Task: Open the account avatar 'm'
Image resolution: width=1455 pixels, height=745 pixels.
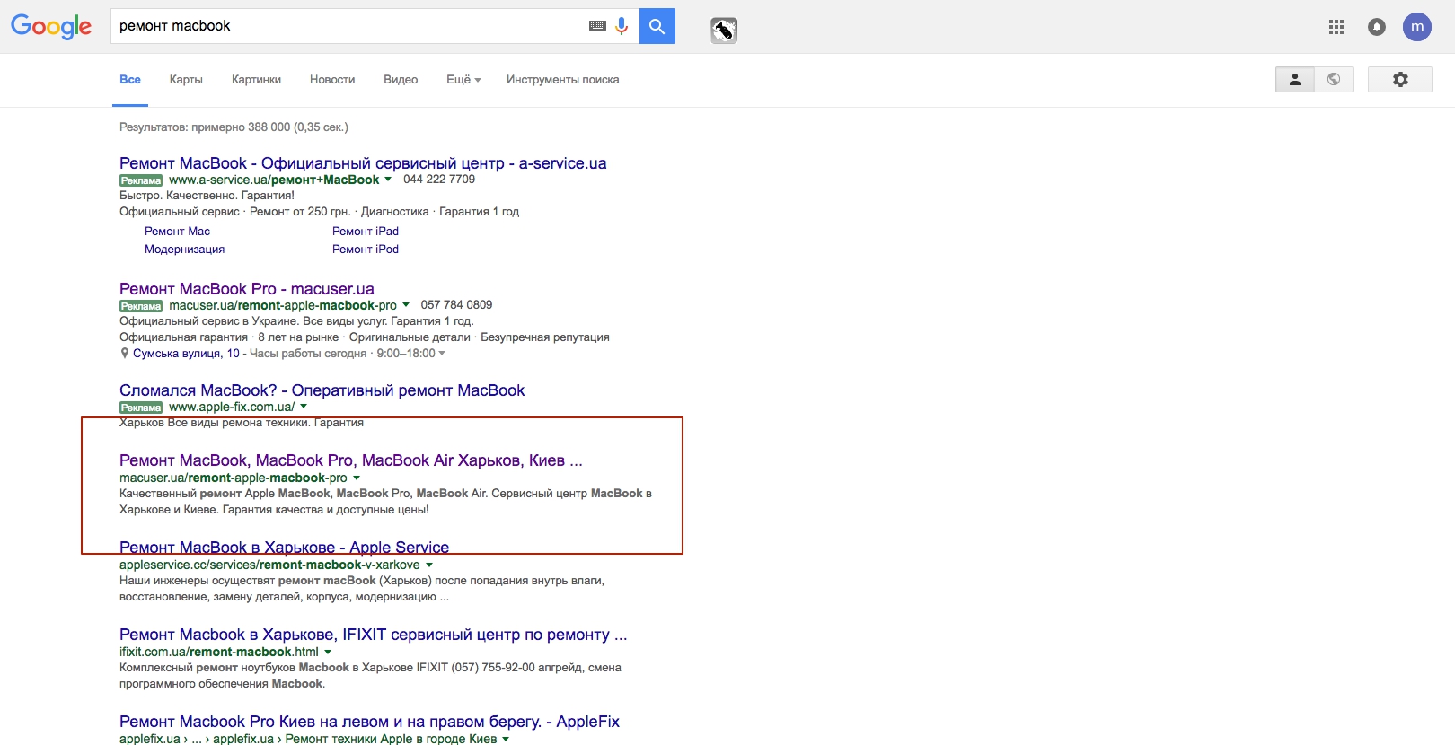Action: (1417, 27)
